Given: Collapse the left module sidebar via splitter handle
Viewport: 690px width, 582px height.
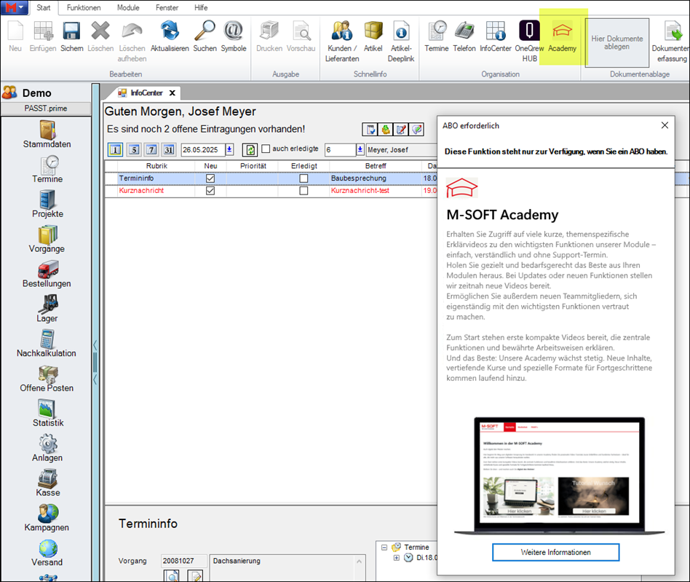Looking at the screenshot, I should click(x=95, y=362).
